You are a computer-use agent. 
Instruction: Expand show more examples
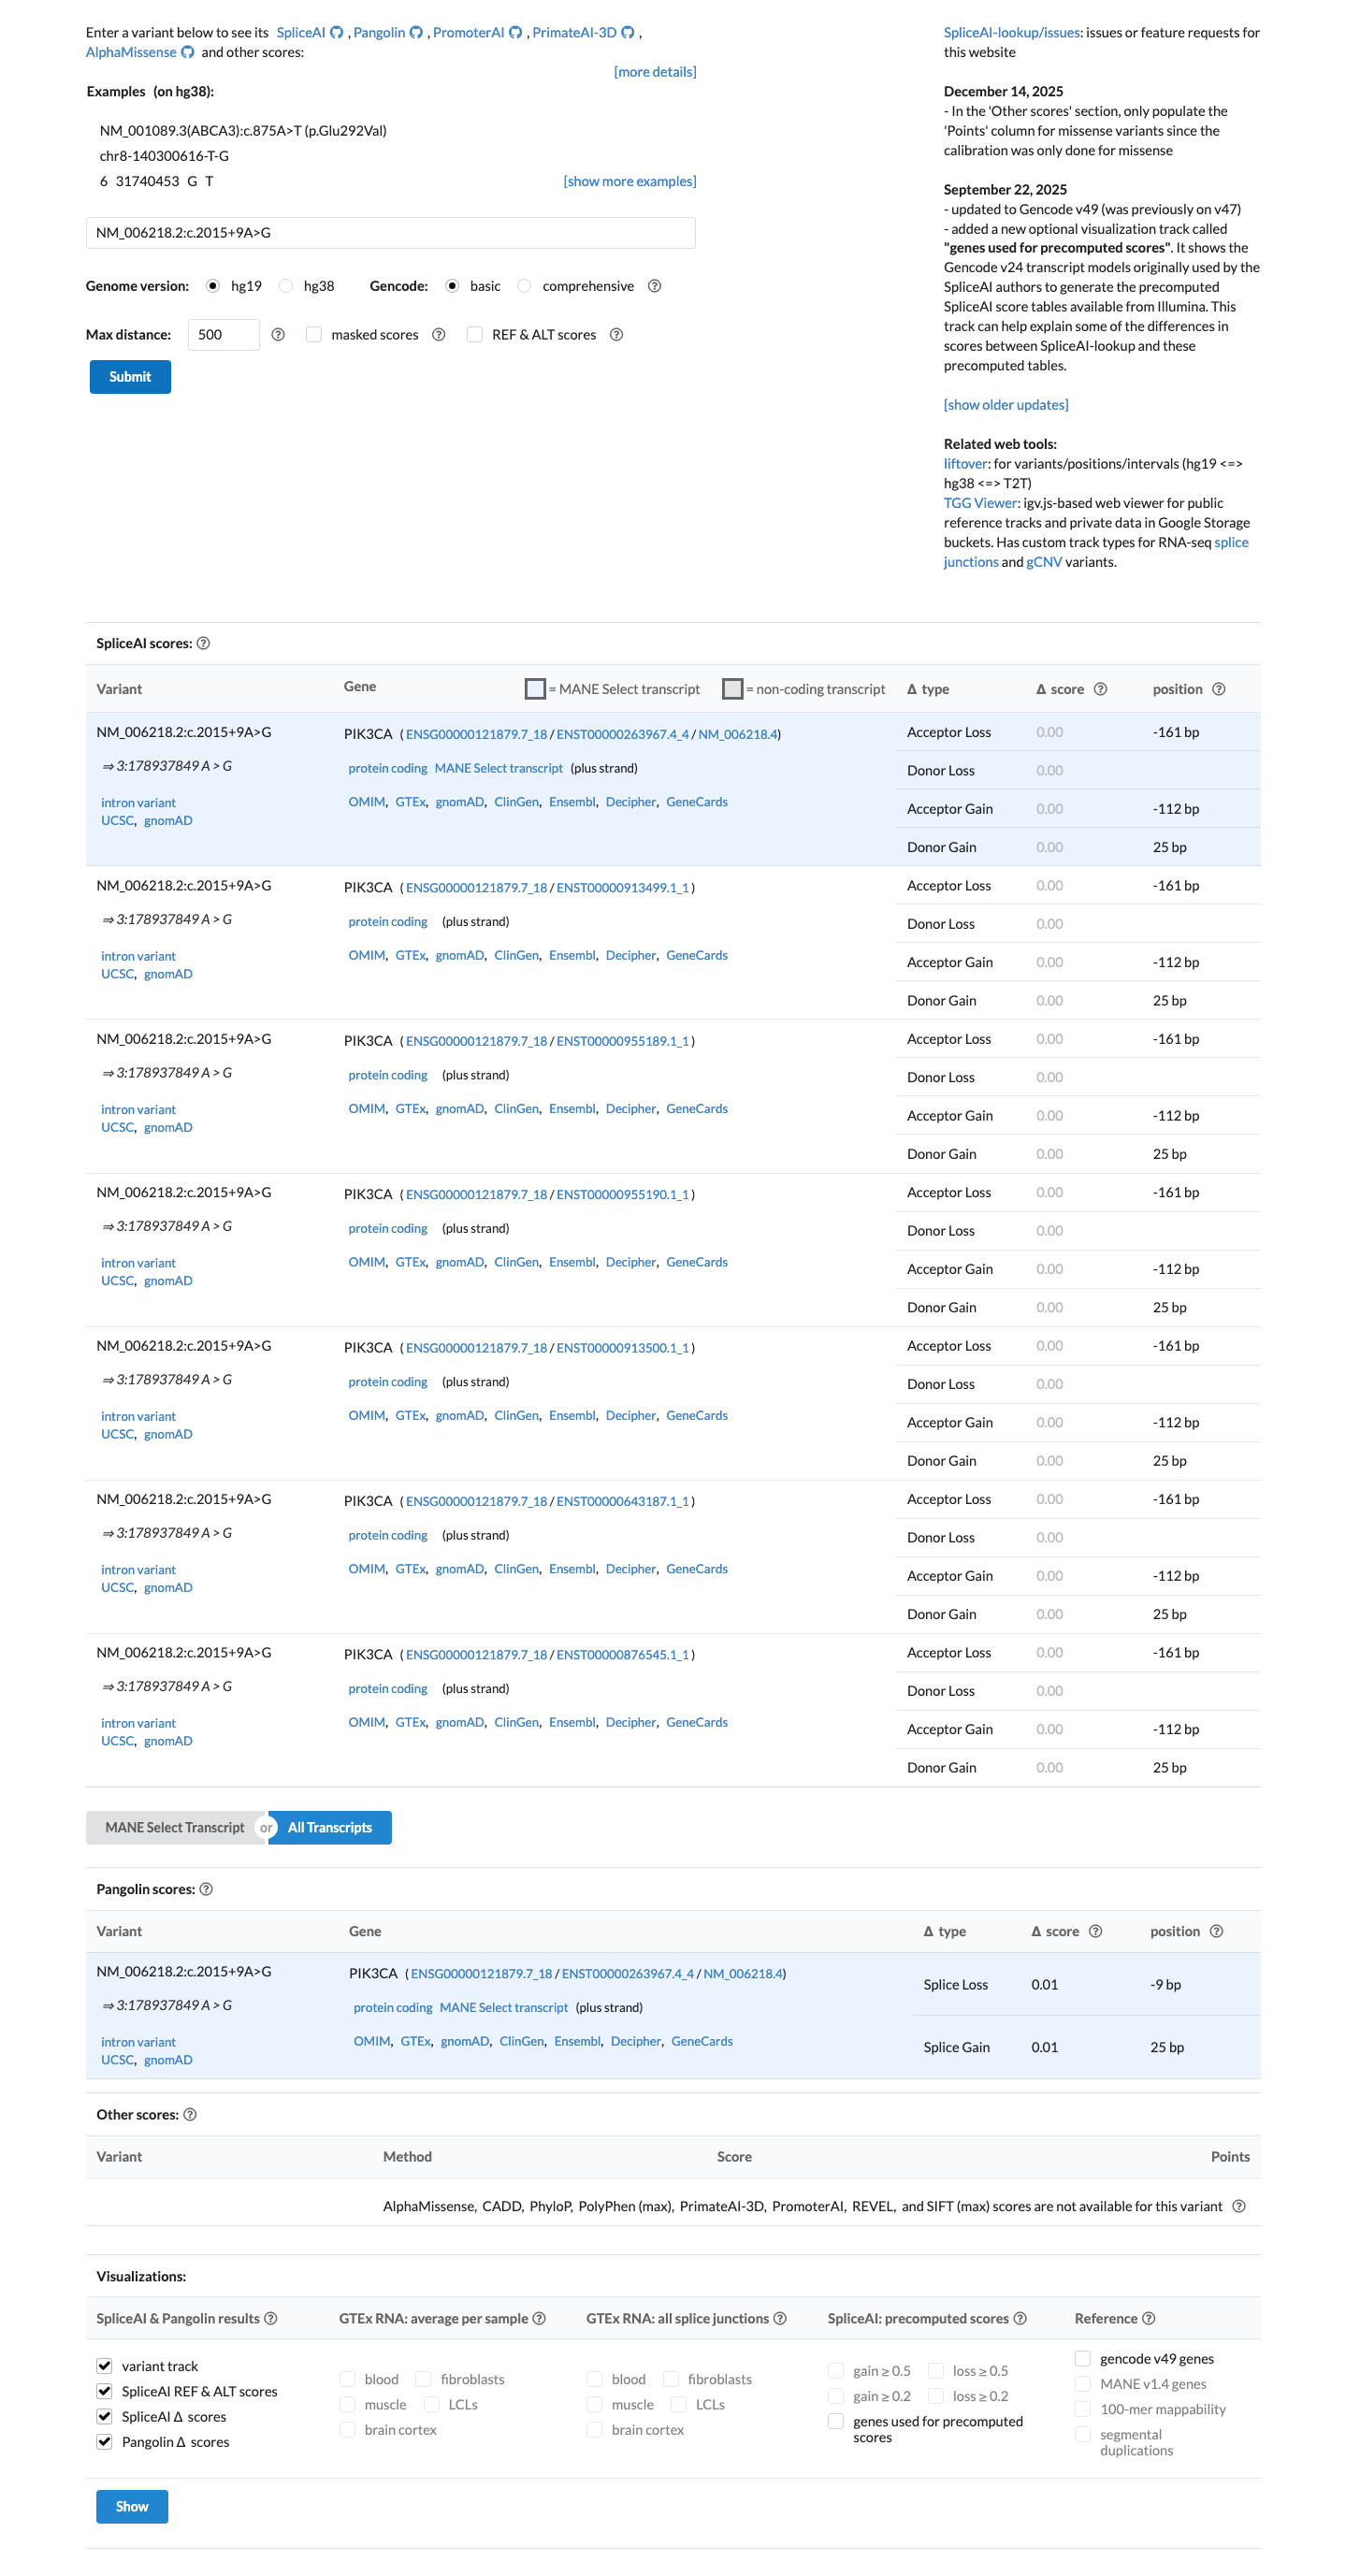pyautogui.click(x=630, y=181)
